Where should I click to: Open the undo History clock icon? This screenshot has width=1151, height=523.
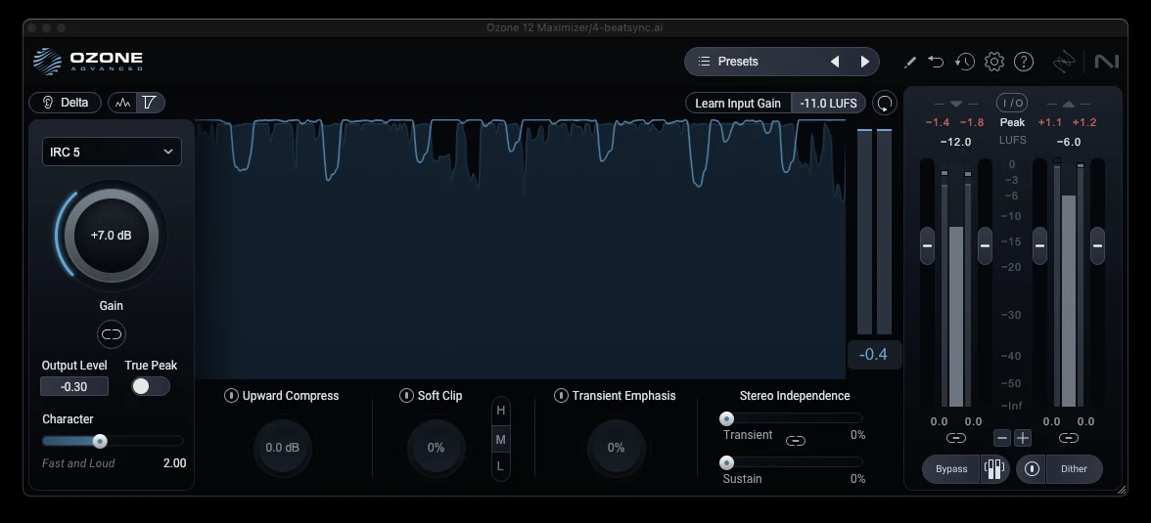965,62
